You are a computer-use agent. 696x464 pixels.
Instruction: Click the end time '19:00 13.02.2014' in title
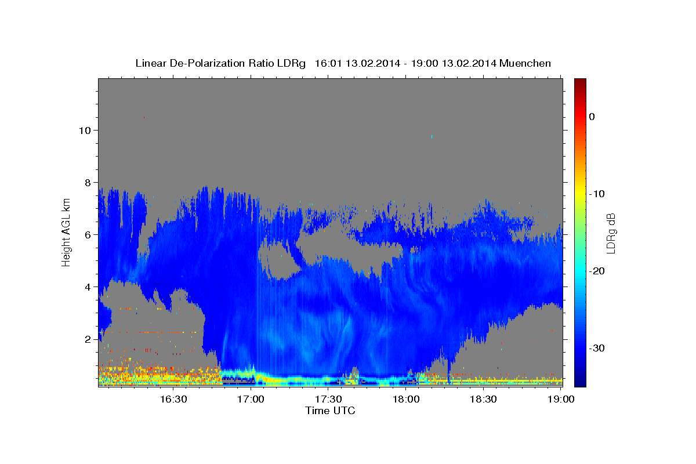454,63
